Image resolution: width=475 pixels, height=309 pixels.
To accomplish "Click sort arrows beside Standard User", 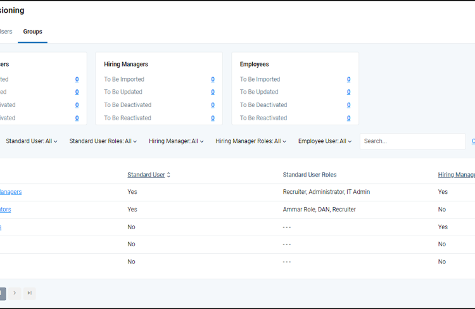I will tap(168, 175).
